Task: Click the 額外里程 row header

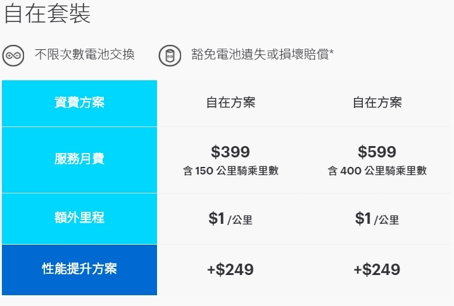Action: [79, 219]
